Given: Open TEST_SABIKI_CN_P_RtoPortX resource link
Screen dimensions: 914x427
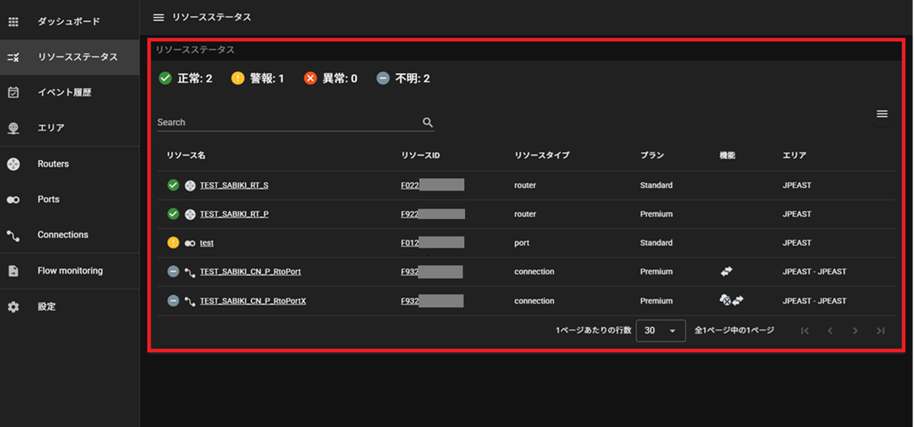Looking at the screenshot, I should 253,301.
